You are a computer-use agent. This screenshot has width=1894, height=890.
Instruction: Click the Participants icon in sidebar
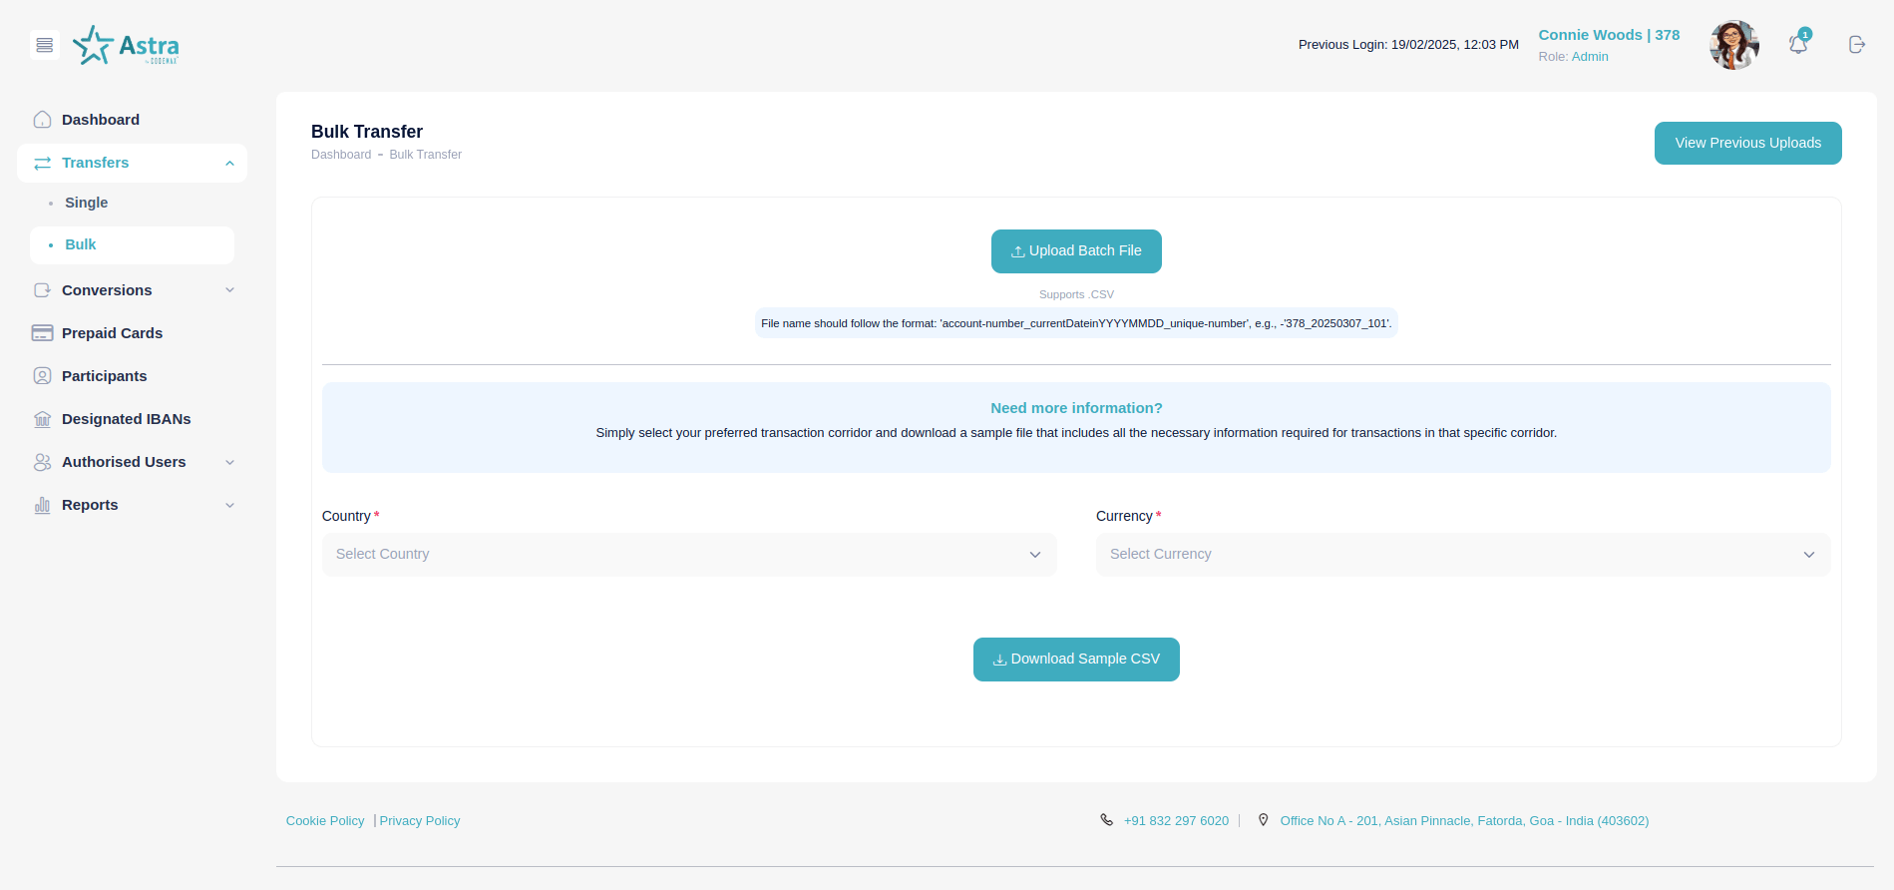tap(42, 376)
